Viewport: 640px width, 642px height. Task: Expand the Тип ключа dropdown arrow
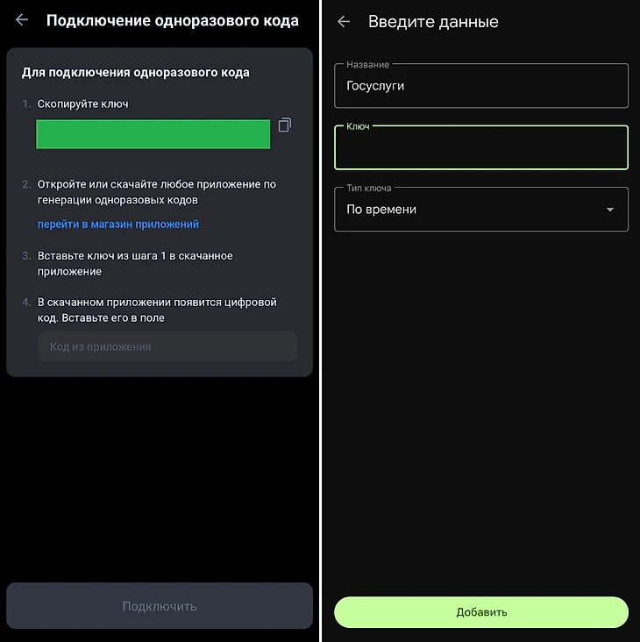coord(609,210)
